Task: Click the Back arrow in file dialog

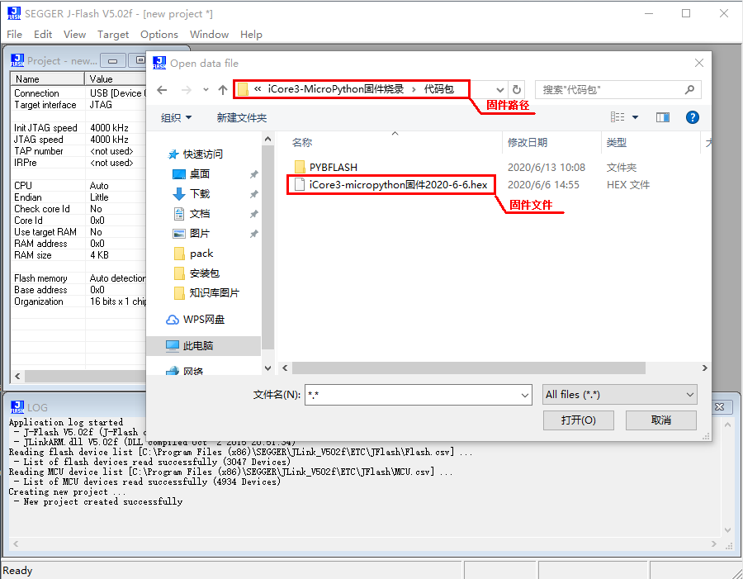Action: [x=162, y=89]
